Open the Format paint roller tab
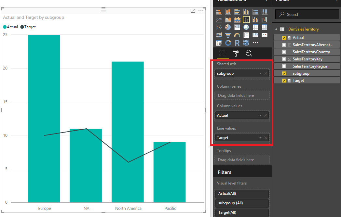This screenshot has height=217, width=341. [236, 53]
